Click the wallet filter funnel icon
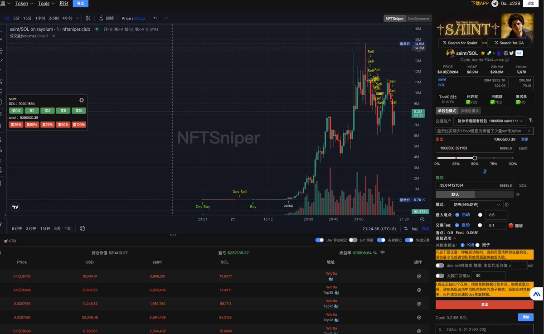Viewport: 544px width, 334px height. 530,121
